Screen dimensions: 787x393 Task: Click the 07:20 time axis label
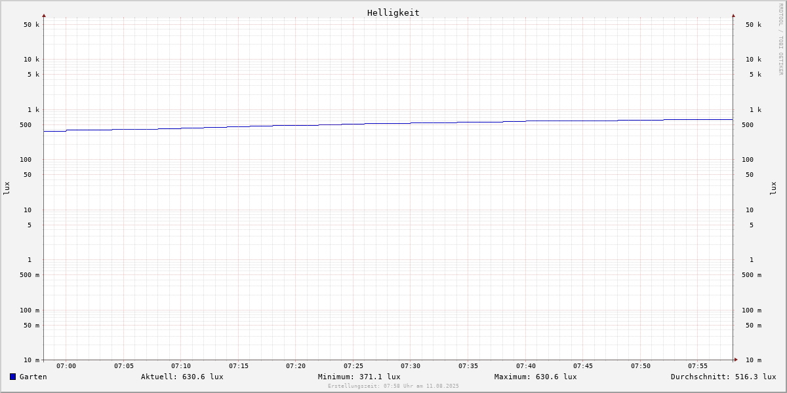click(296, 366)
